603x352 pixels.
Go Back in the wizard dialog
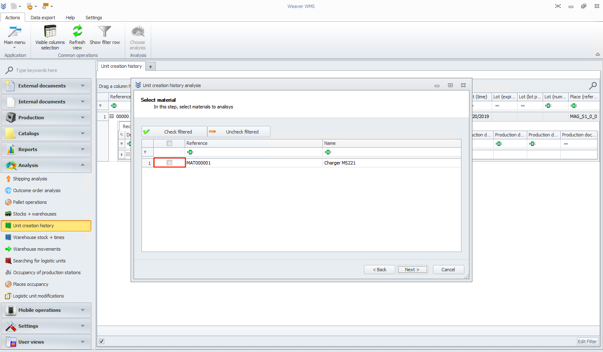point(379,270)
